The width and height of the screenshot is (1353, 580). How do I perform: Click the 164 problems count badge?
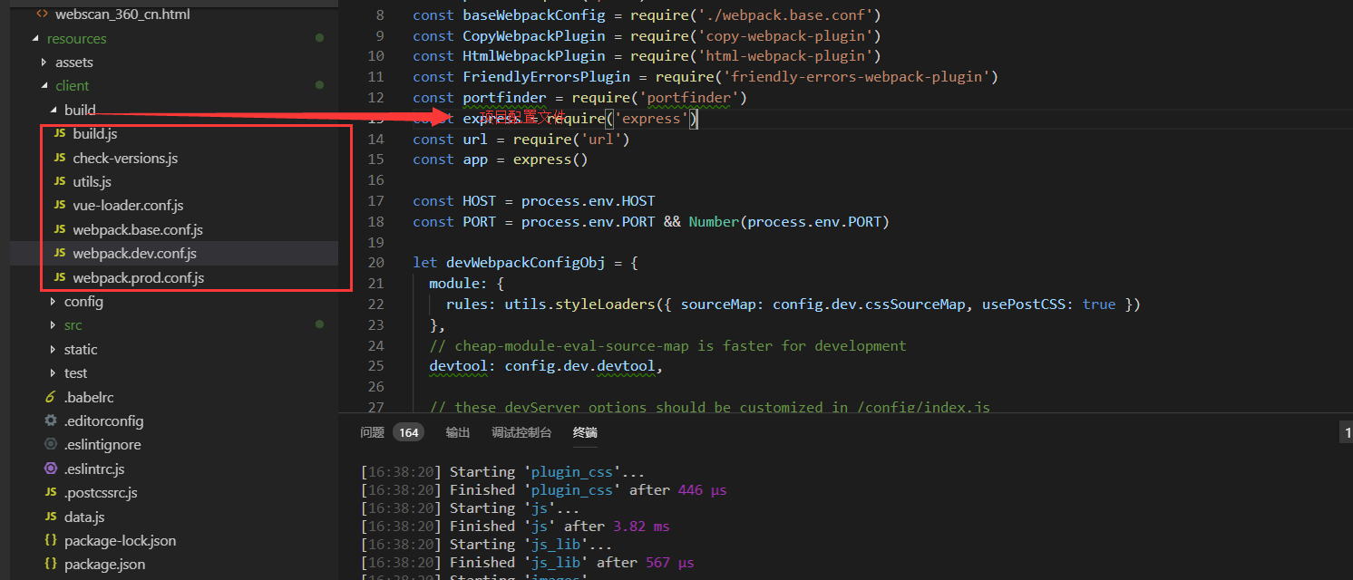[409, 433]
